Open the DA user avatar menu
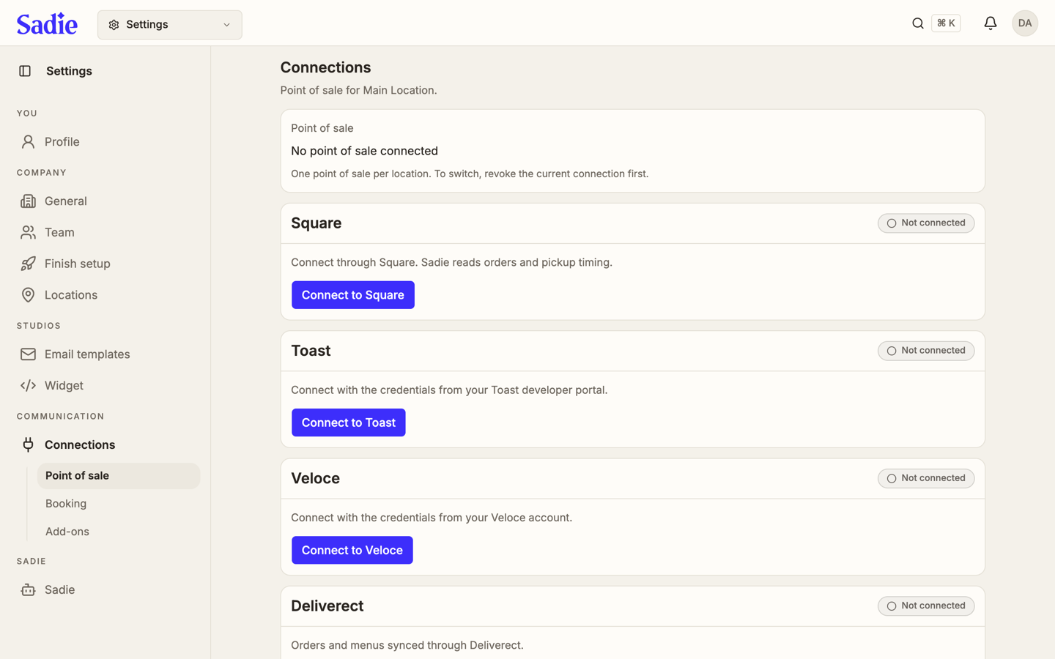This screenshot has width=1055, height=659. click(x=1024, y=23)
